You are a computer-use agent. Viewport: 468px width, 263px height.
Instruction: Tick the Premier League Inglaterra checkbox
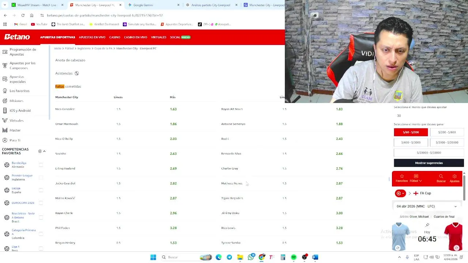tap(41, 178)
